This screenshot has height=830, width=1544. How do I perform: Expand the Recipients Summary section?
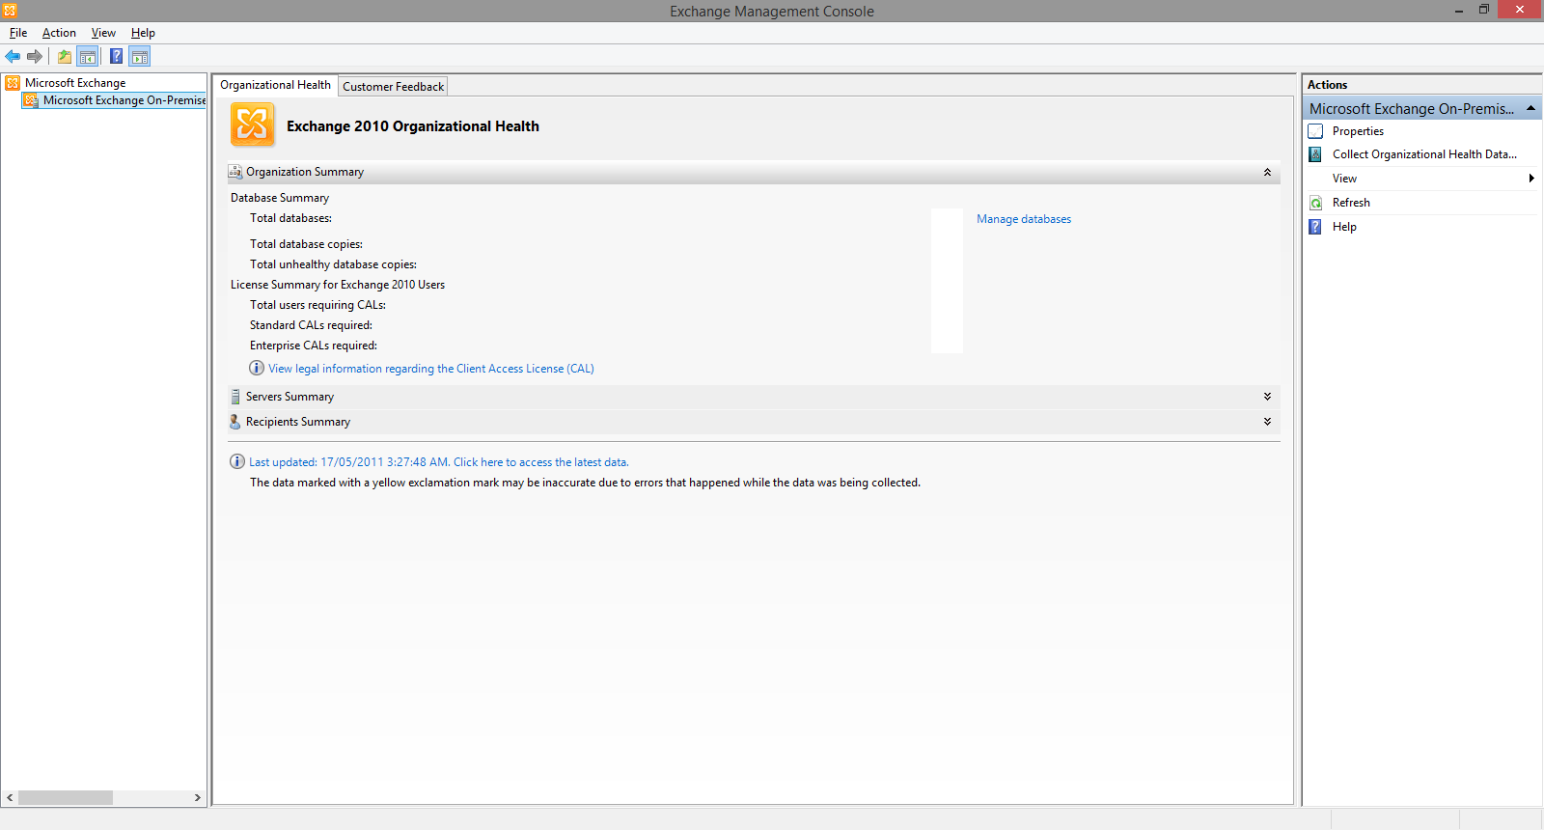[1267, 422]
